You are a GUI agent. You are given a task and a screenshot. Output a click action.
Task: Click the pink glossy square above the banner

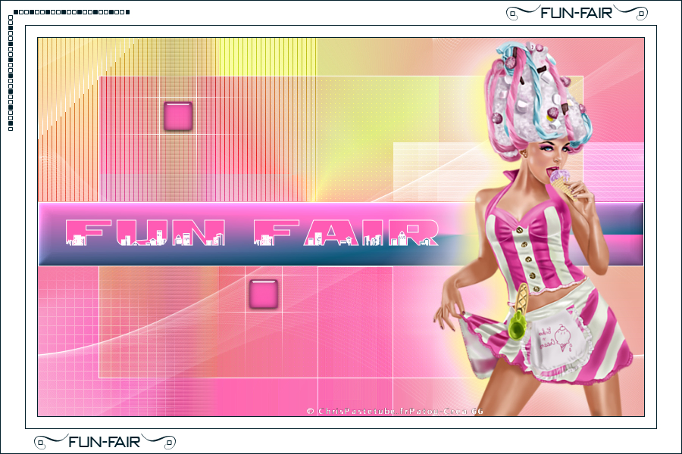[x=178, y=117]
